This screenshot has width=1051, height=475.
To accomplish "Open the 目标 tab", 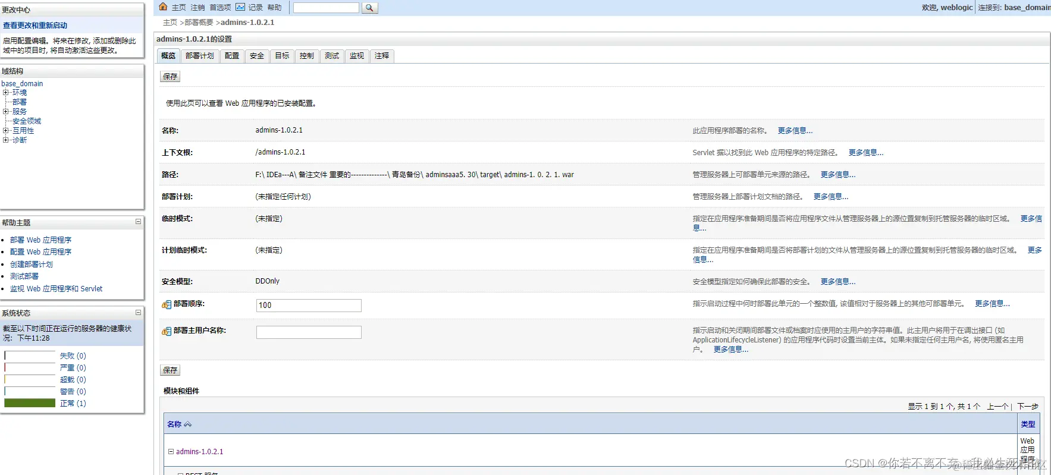I will (x=282, y=56).
